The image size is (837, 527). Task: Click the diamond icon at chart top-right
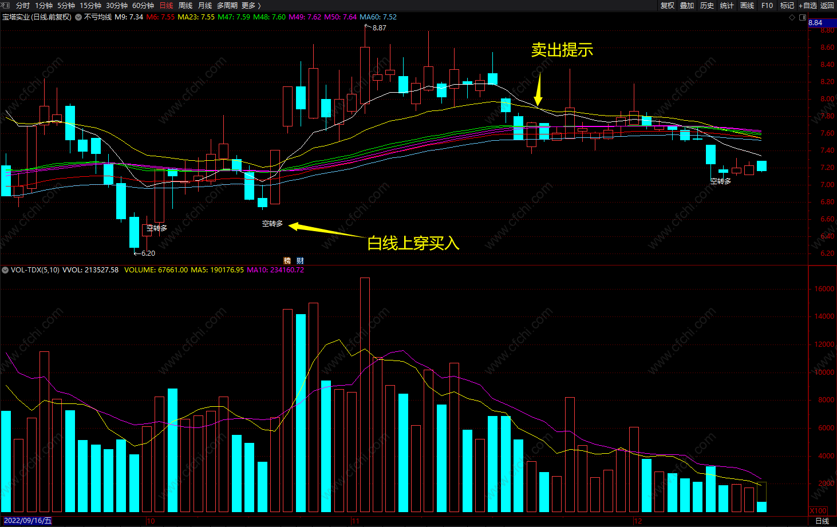792,17
